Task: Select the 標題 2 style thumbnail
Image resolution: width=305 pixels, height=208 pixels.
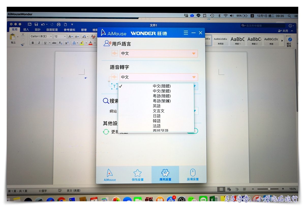Action: coord(254,40)
